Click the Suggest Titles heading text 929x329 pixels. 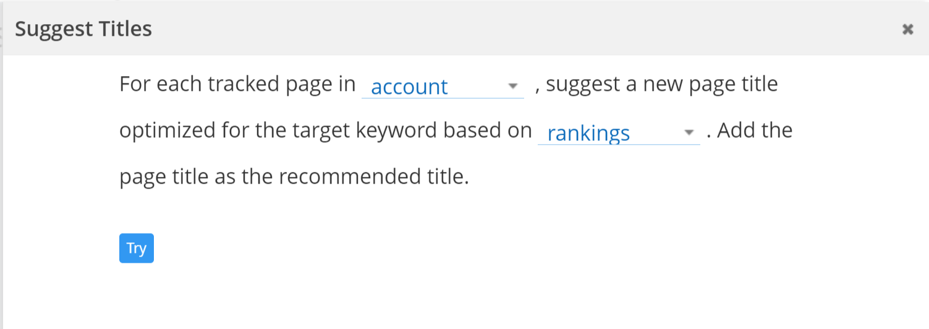click(x=83, y=29)
